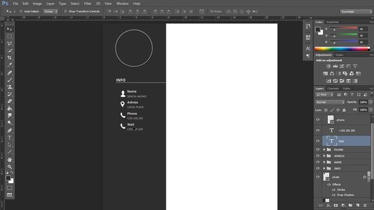This screenshot has width=374, height=210.
Task: Add a Levels adjustment
Action: [335, 66]
